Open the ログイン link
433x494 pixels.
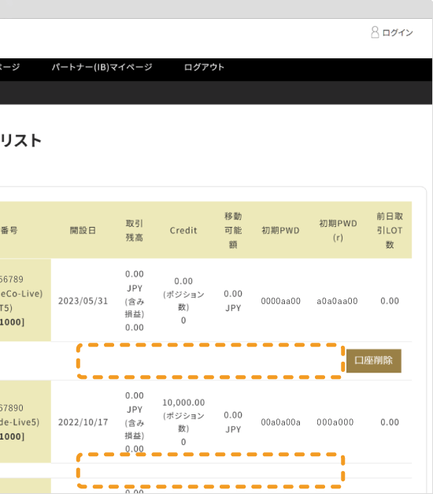click(398, 32)
